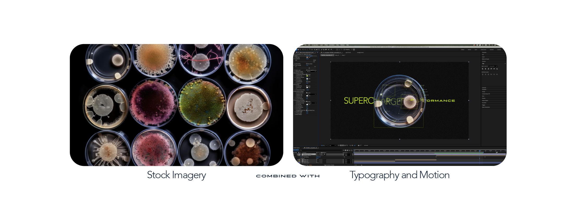The height and width of the screenshot is (222, 577).
Task: Open the View menu
Action: 337,45
